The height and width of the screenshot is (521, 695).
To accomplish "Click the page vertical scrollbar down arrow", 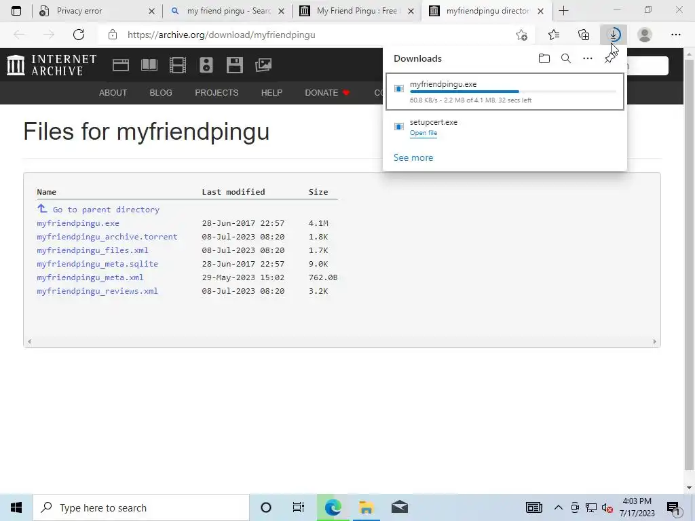I will pos(689,488).
